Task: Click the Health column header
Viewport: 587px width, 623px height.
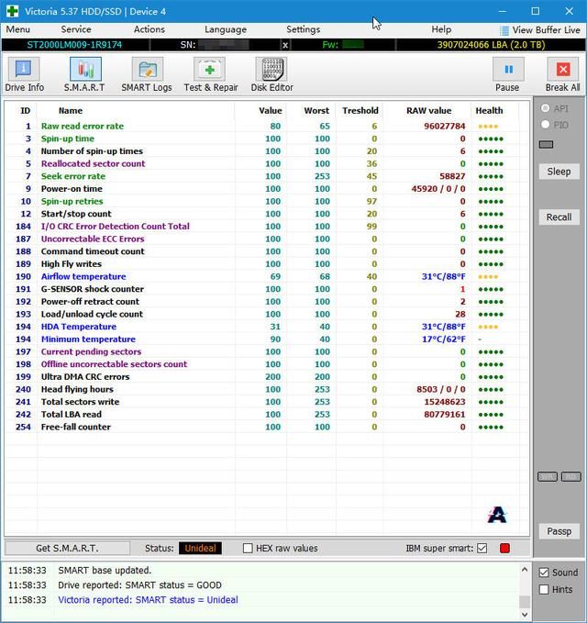Action: point(489,111)
